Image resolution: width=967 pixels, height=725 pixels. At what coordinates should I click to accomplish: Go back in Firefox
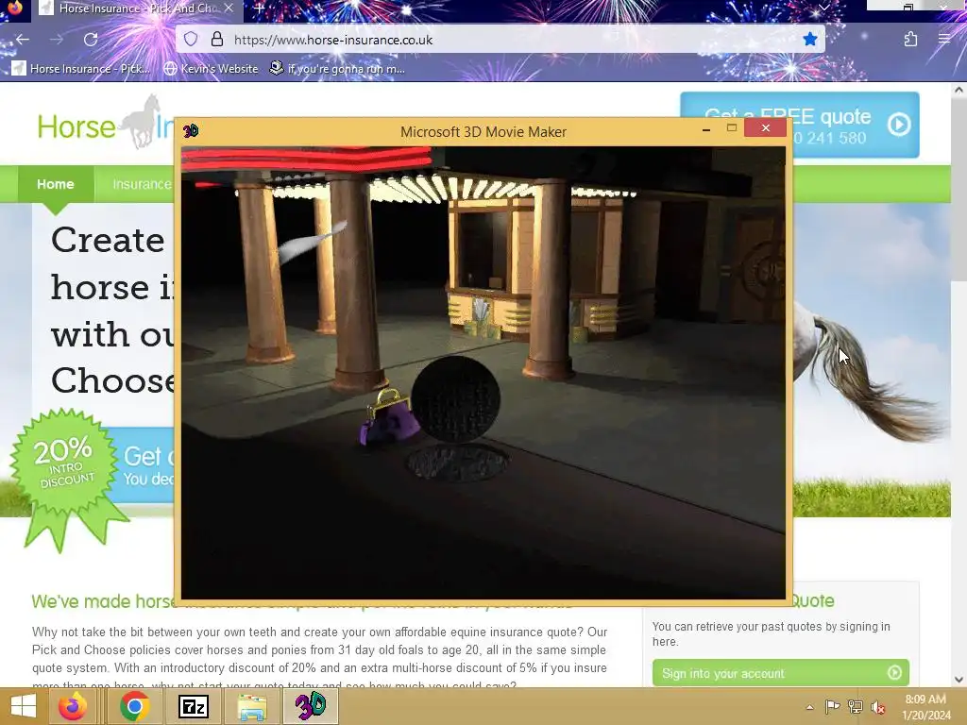[x=23, y=40]
